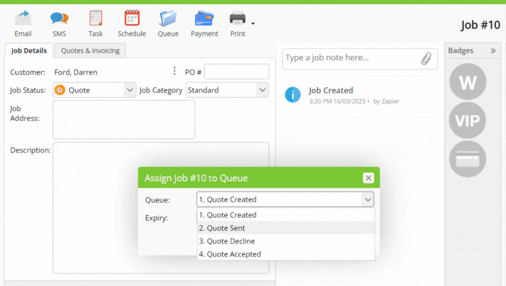Close the Assign Job to Queue dialog
This screenshot has height=286, width=506.
coord(368,178)
